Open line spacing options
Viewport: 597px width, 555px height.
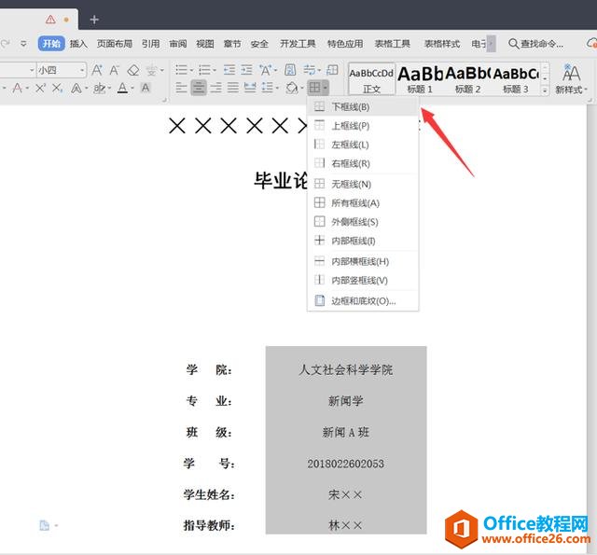coord(268,88)
